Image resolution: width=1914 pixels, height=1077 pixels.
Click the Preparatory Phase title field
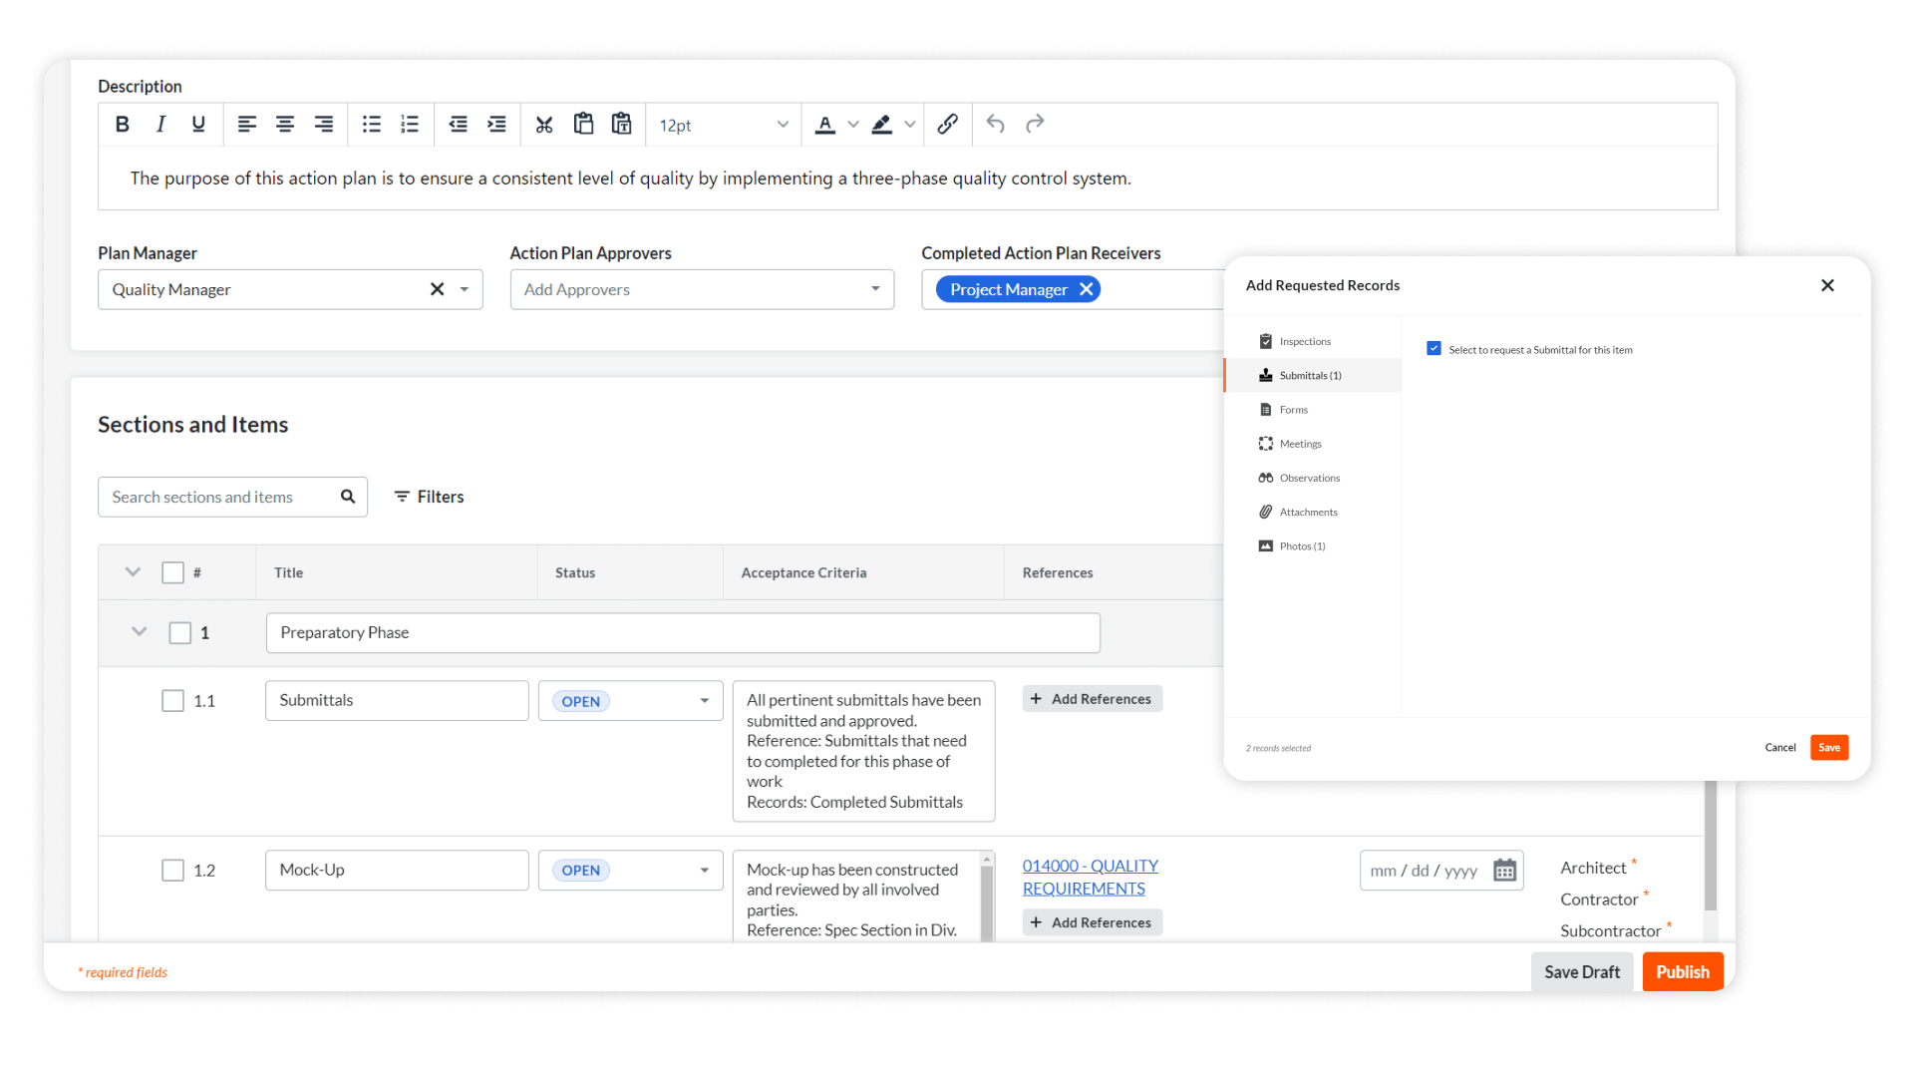coord(683,633)
